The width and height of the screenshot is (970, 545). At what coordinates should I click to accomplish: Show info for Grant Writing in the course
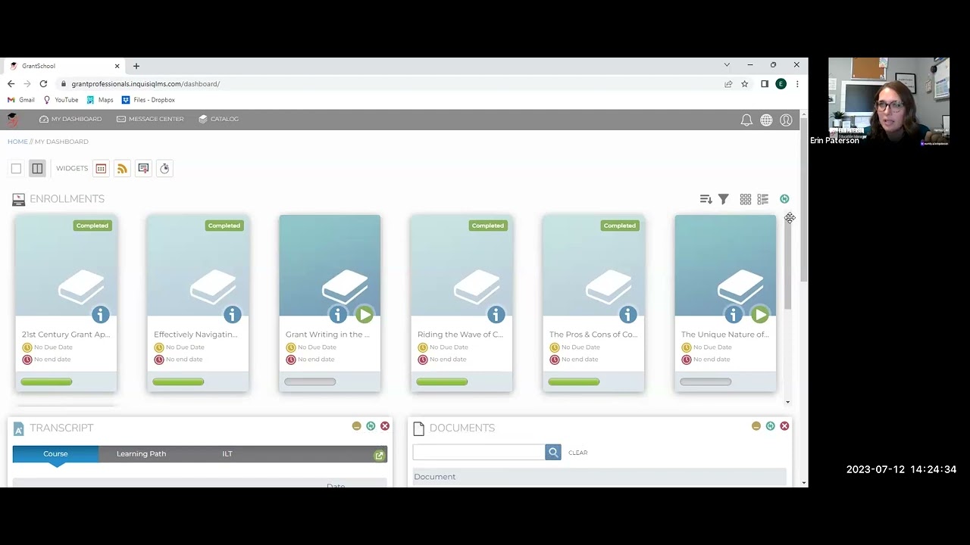[x=338, y=314]
